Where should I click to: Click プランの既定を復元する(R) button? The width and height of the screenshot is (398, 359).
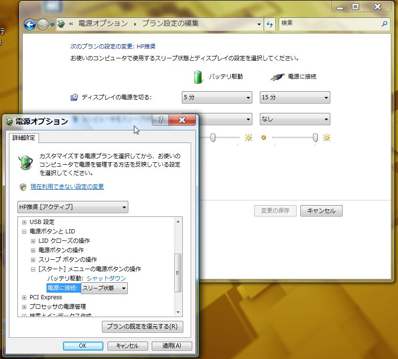click(x=142, y=327)
